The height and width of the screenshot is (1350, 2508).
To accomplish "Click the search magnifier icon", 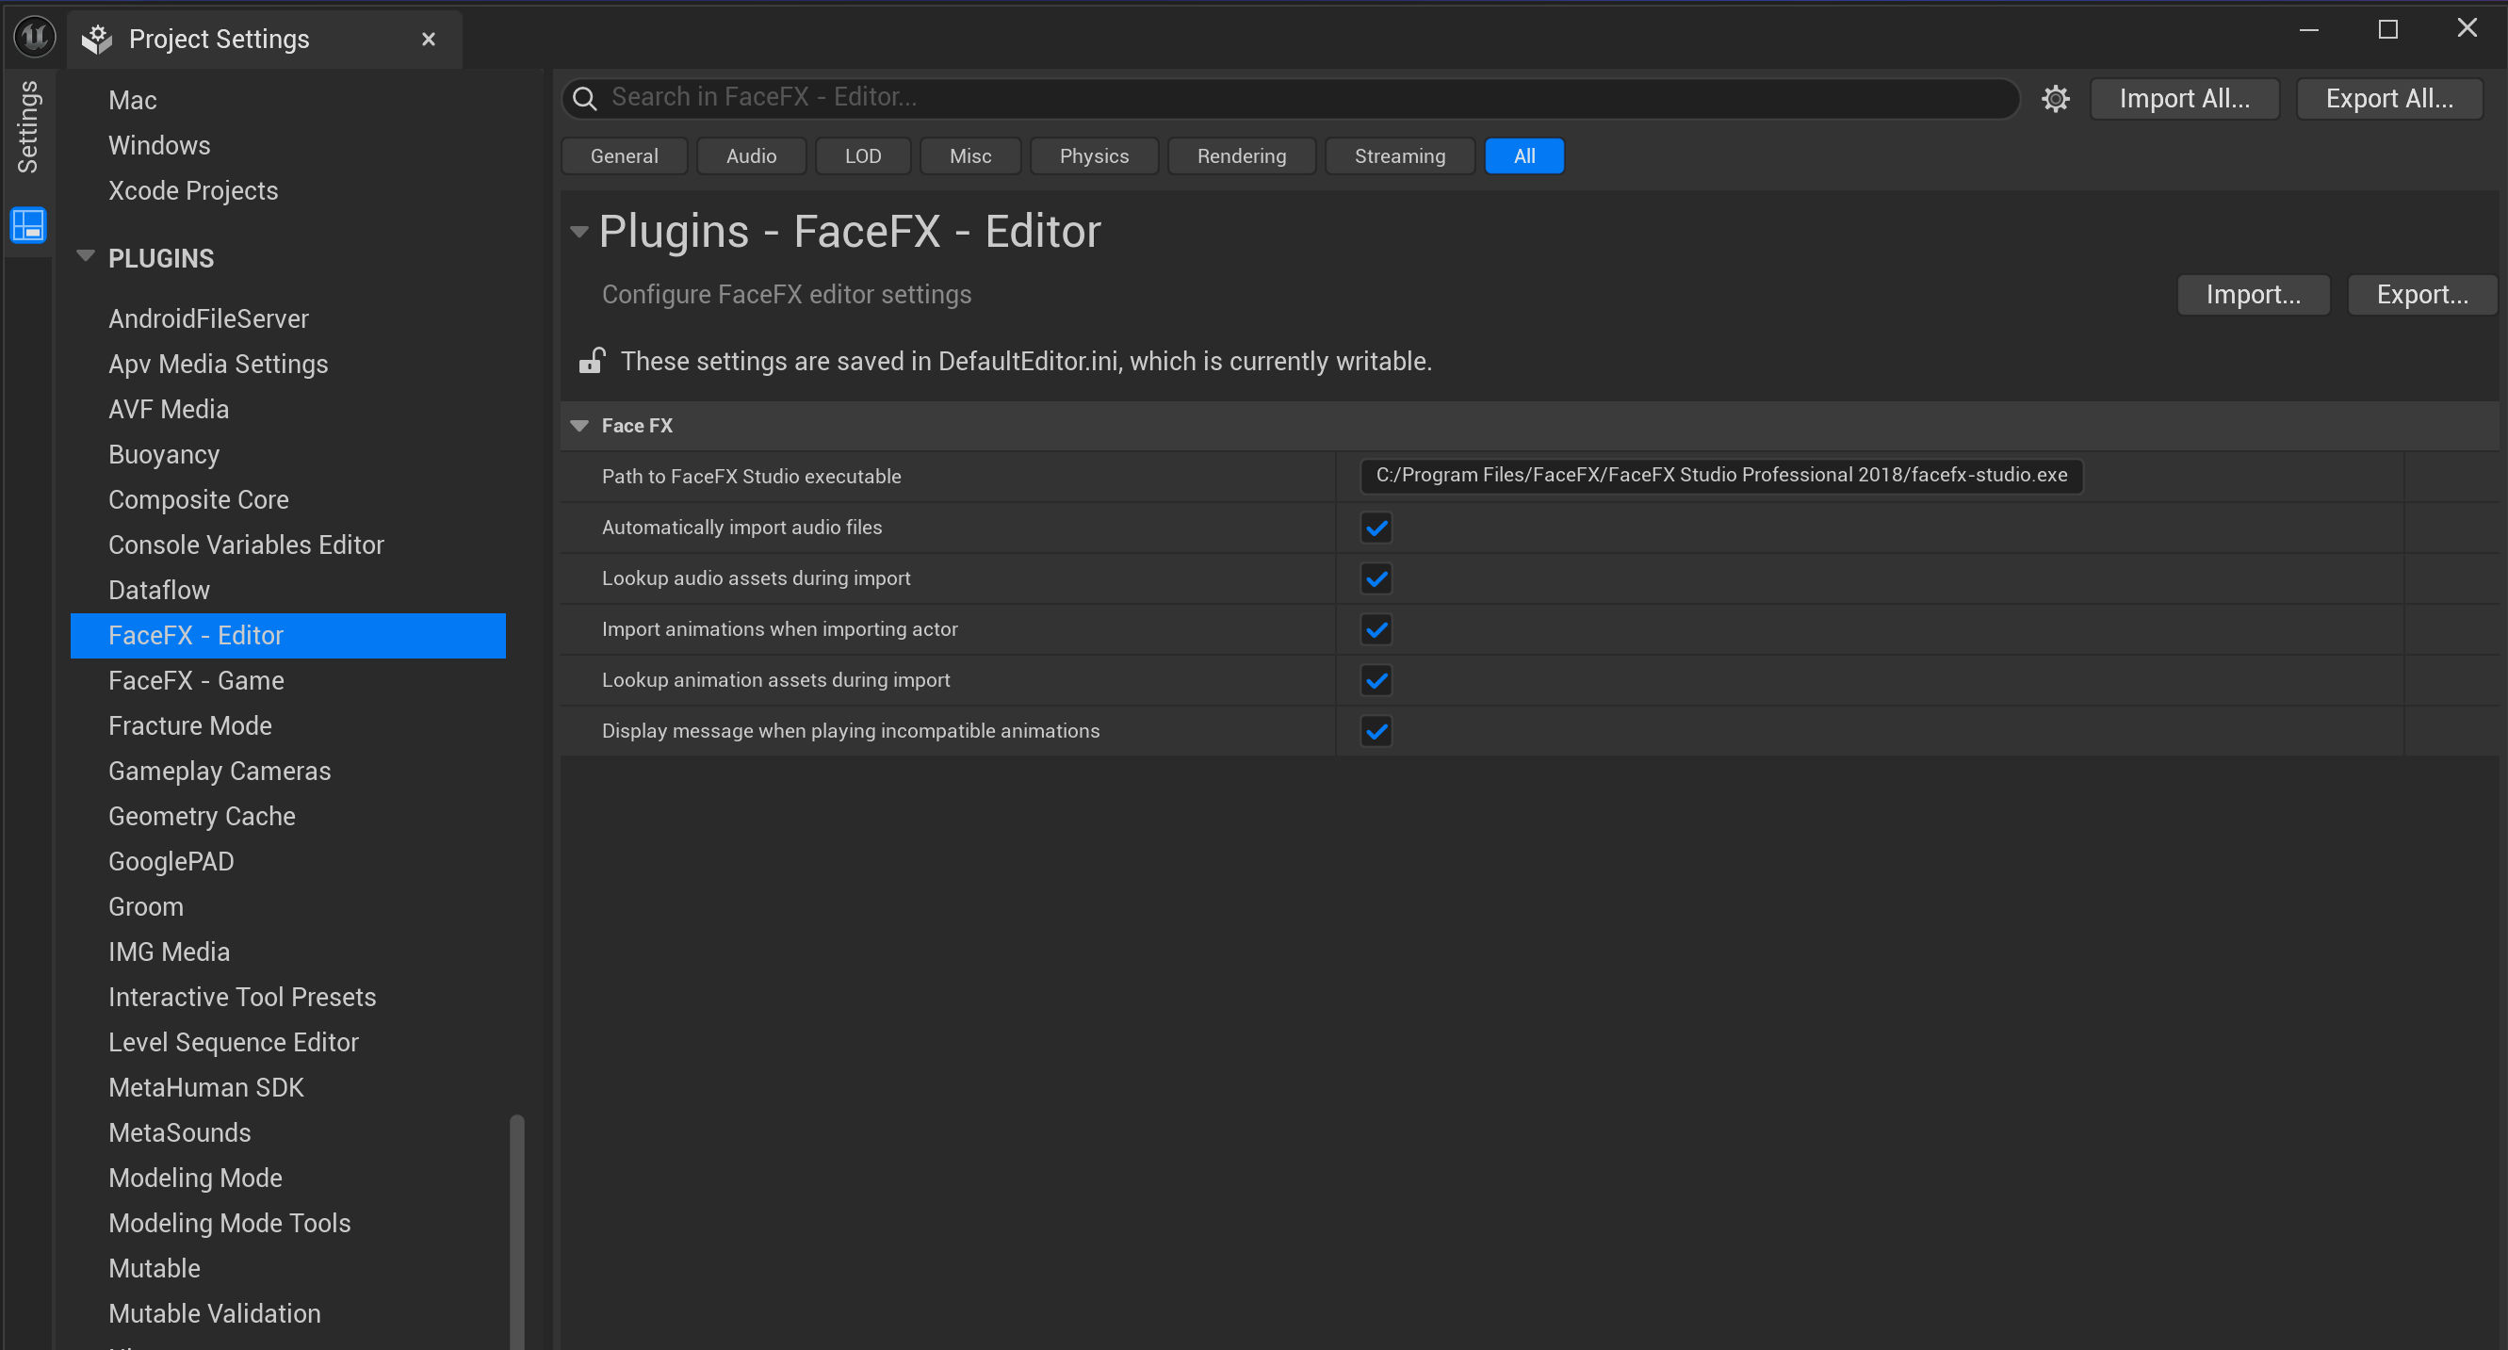I will point(584,98).
